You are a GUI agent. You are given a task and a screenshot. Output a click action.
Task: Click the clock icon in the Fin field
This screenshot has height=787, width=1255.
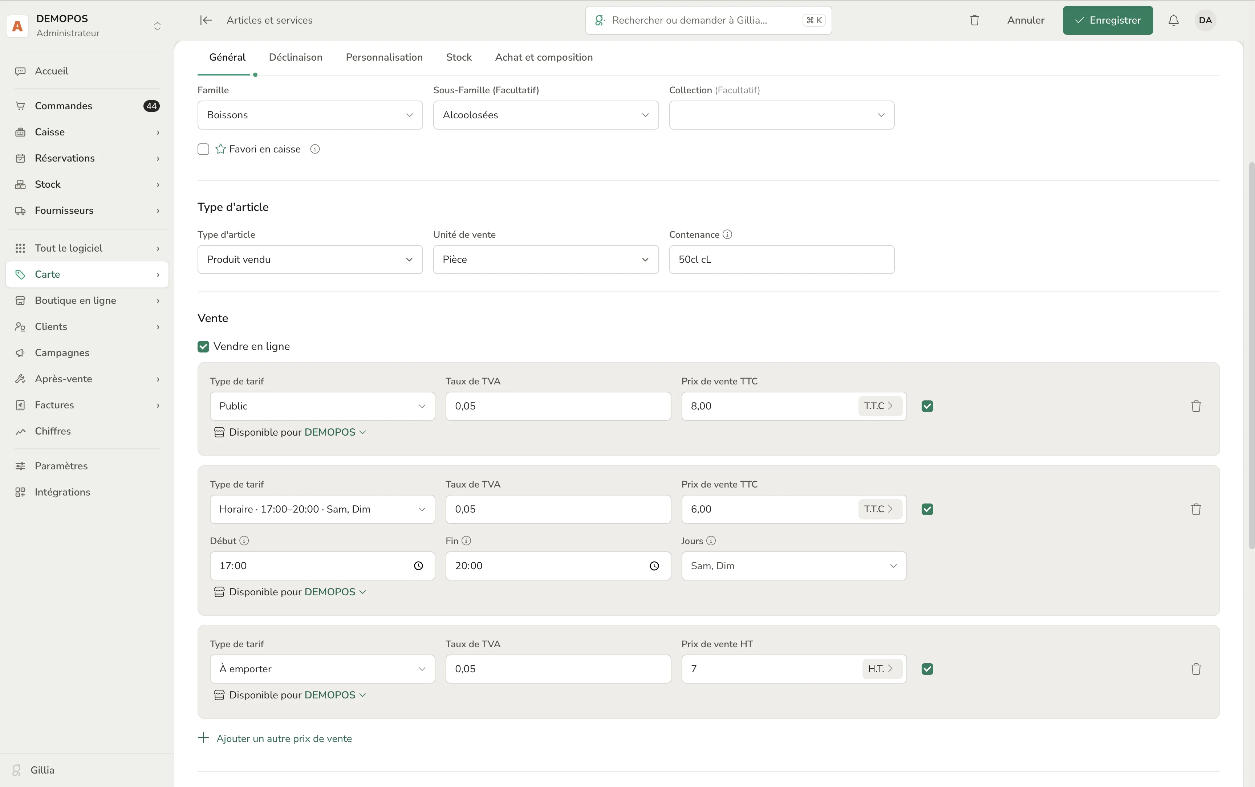point(654,566)
